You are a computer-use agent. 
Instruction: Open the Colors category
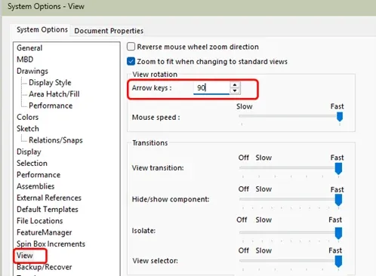(27, 117)
